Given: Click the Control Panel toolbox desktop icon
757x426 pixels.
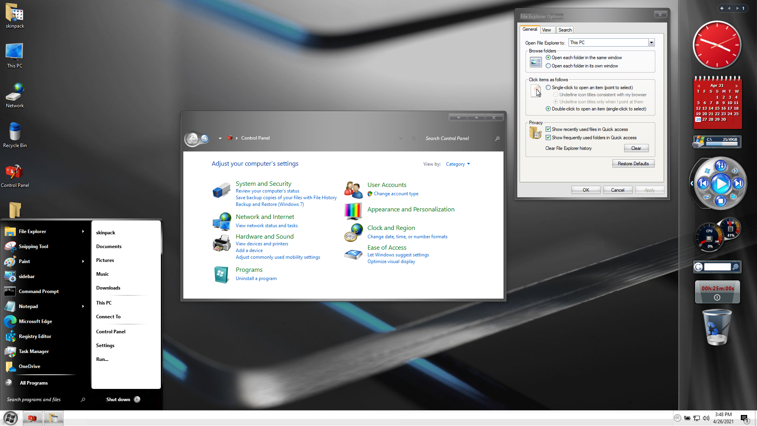Looking at the screenshot, I should click(14, 172).
